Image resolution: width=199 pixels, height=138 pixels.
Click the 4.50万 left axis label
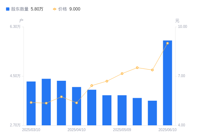15,76
